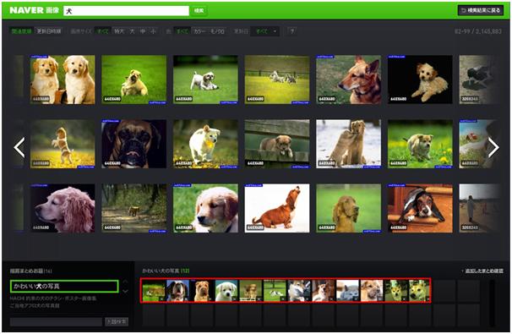This screenshot has width=512, height=334.
Task: Select かわいい犬の写真 collection title
Action: point(64,287)
